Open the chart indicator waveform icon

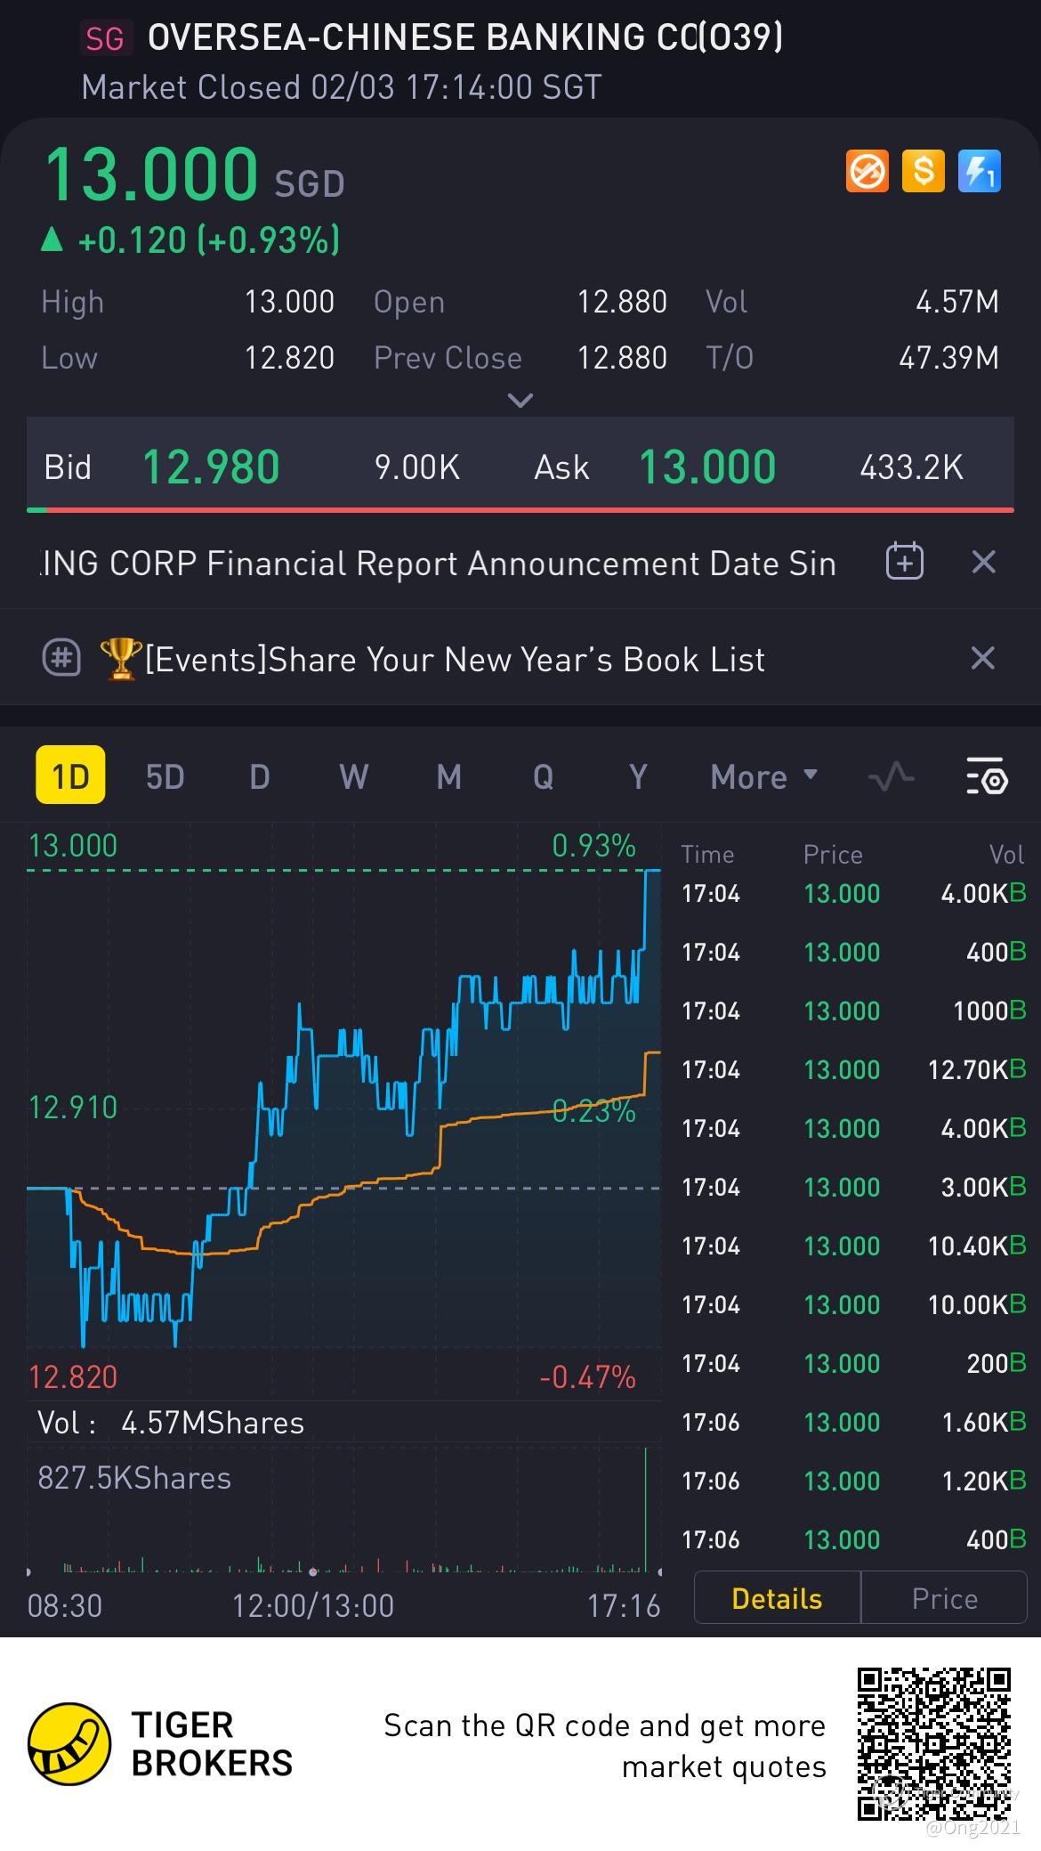point(892,777)
